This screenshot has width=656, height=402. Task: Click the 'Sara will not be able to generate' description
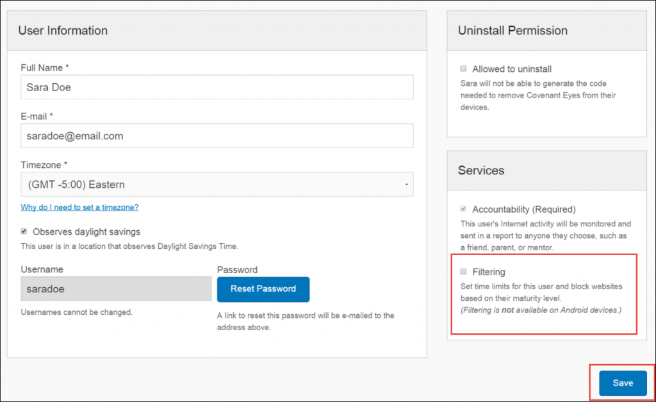pyautogui.click(x=538, y=95)
